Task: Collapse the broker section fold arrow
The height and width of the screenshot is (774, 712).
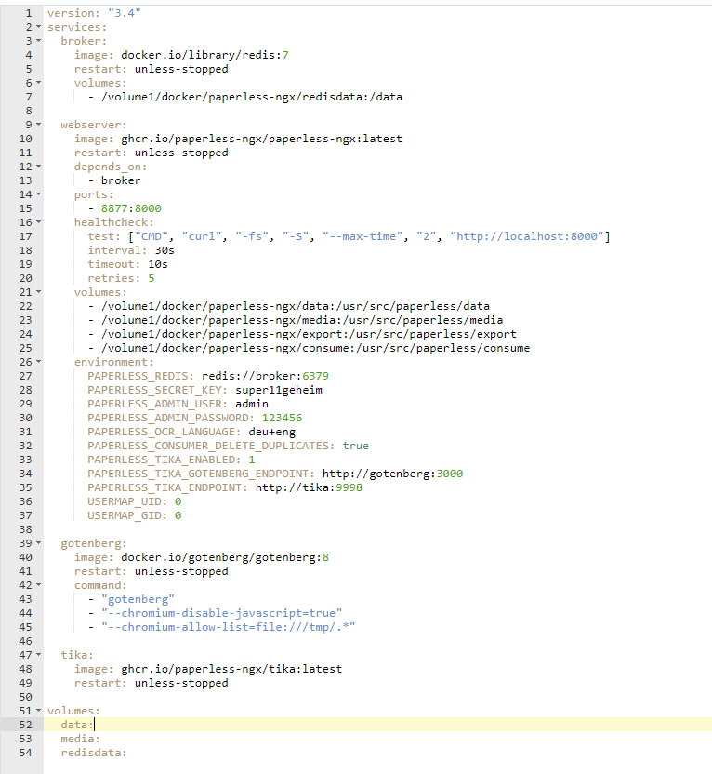Action: (x=38, y=41)
